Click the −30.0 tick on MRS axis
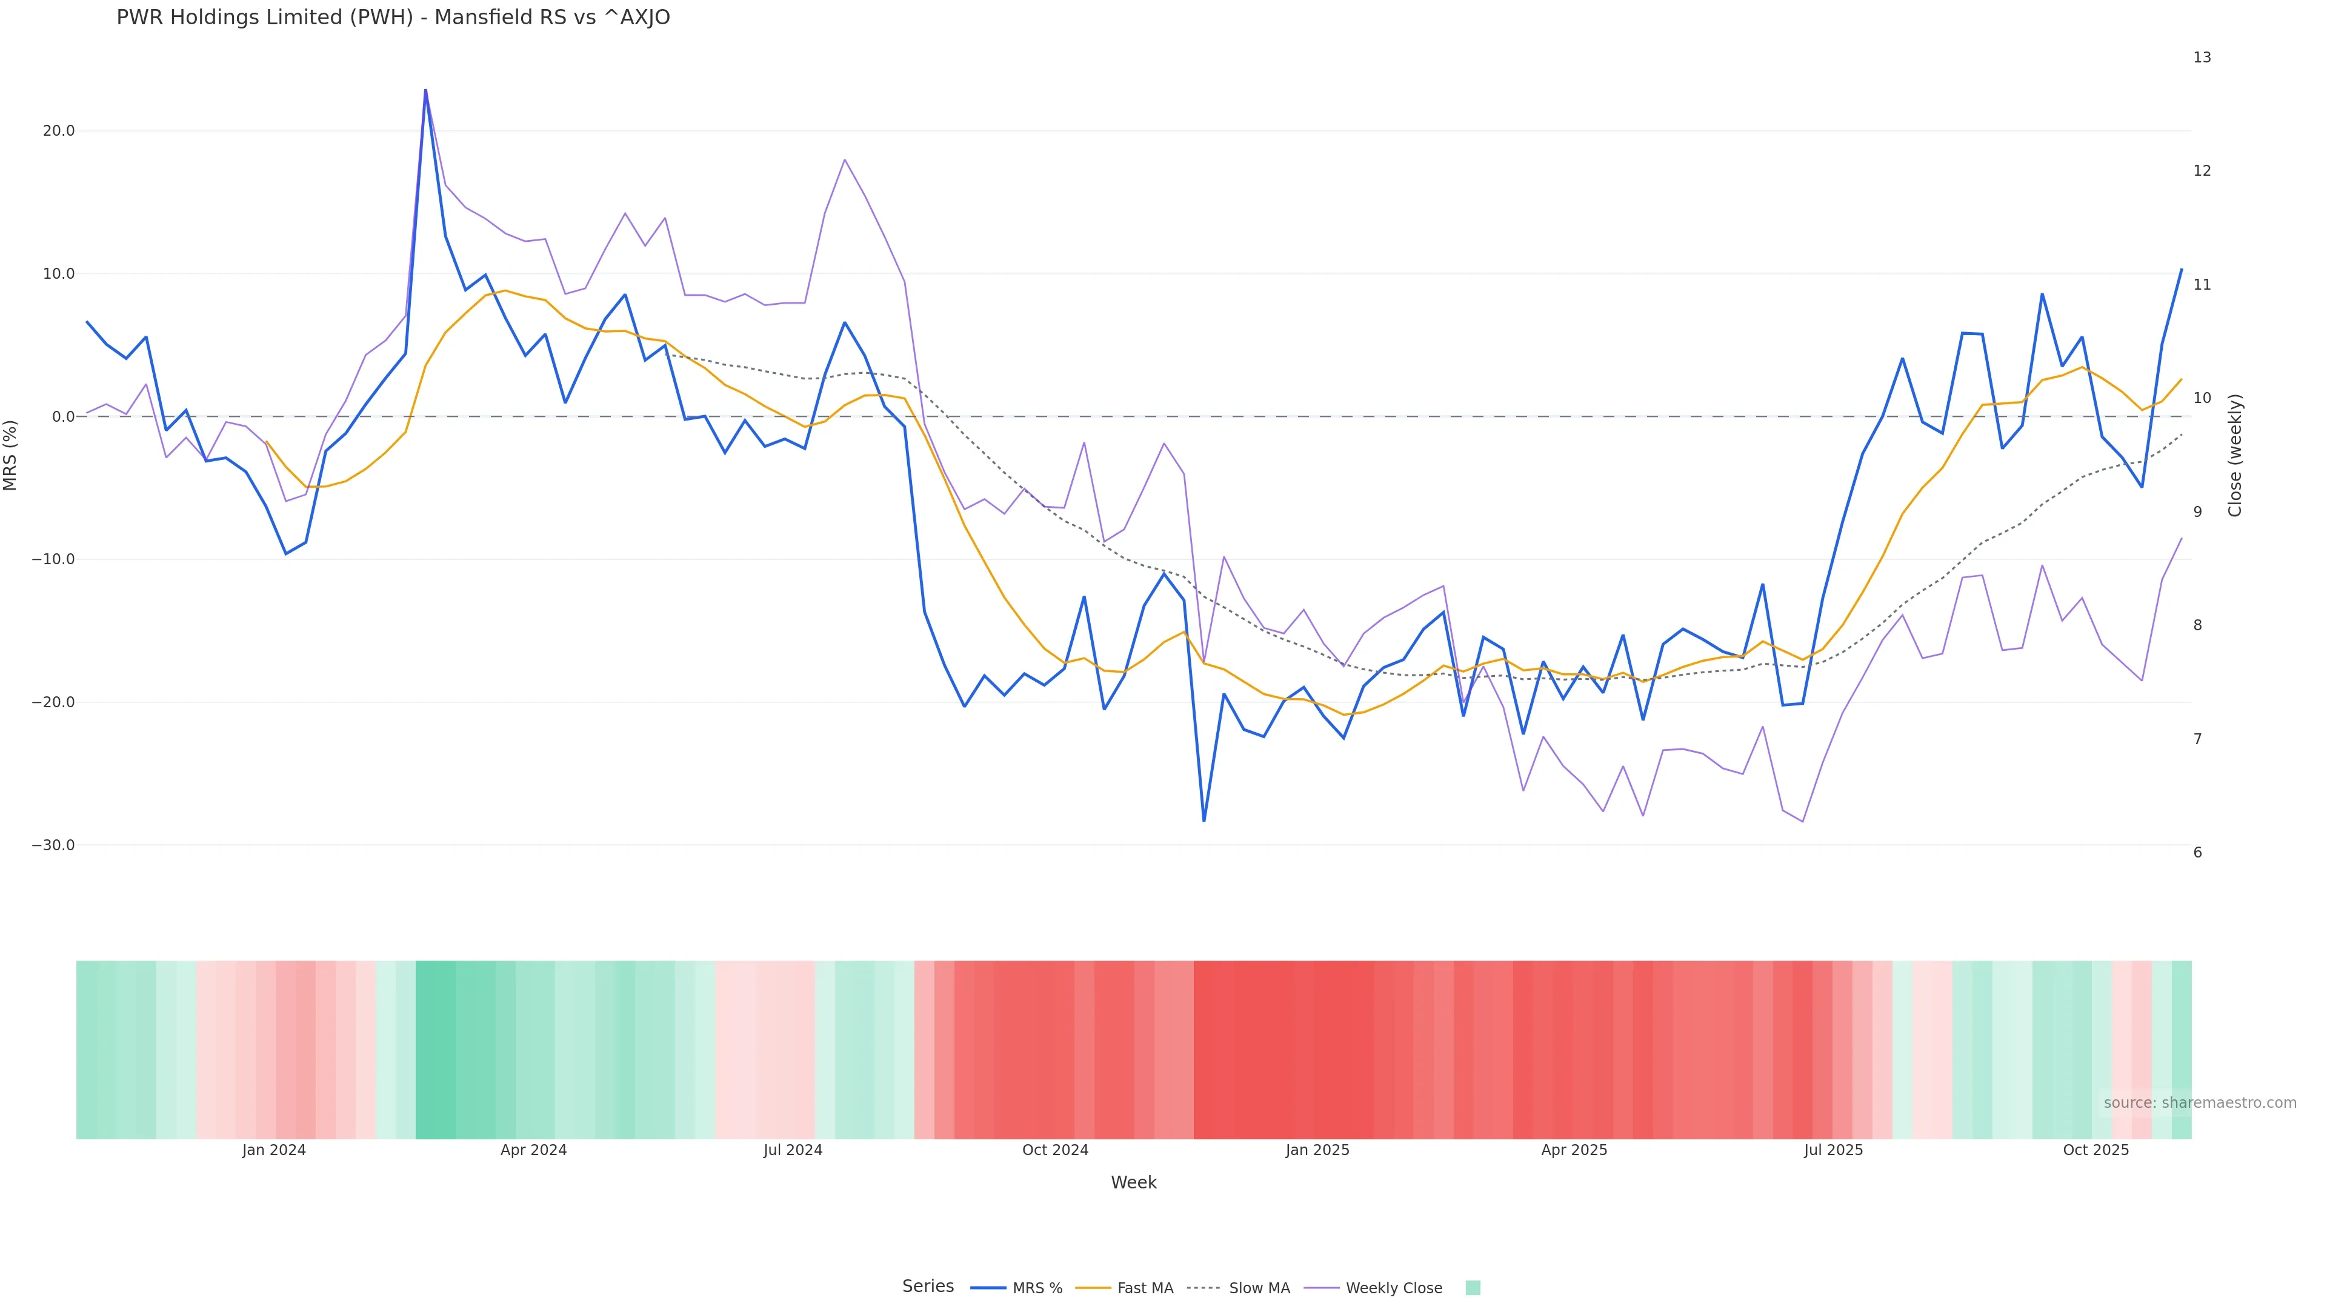The height and width of the screenshot is (1309, 2327). (x=53, y=845)
